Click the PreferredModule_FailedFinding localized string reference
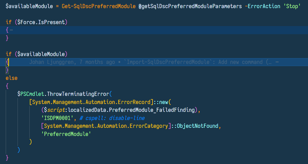The height and width of the screenshot is (164, 308). (x=152, y=110)
